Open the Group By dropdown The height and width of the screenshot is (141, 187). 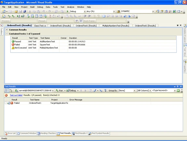click(x=127, y=90)
